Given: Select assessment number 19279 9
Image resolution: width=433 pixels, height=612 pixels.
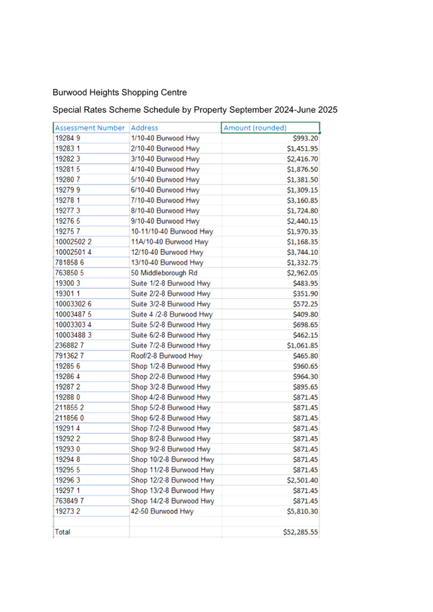Looking at the screenshot, I should click(x=68, y=190).
